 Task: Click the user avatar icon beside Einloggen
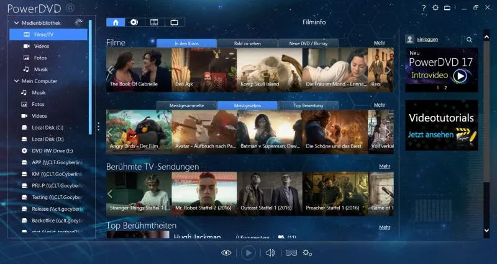[410, 39]
